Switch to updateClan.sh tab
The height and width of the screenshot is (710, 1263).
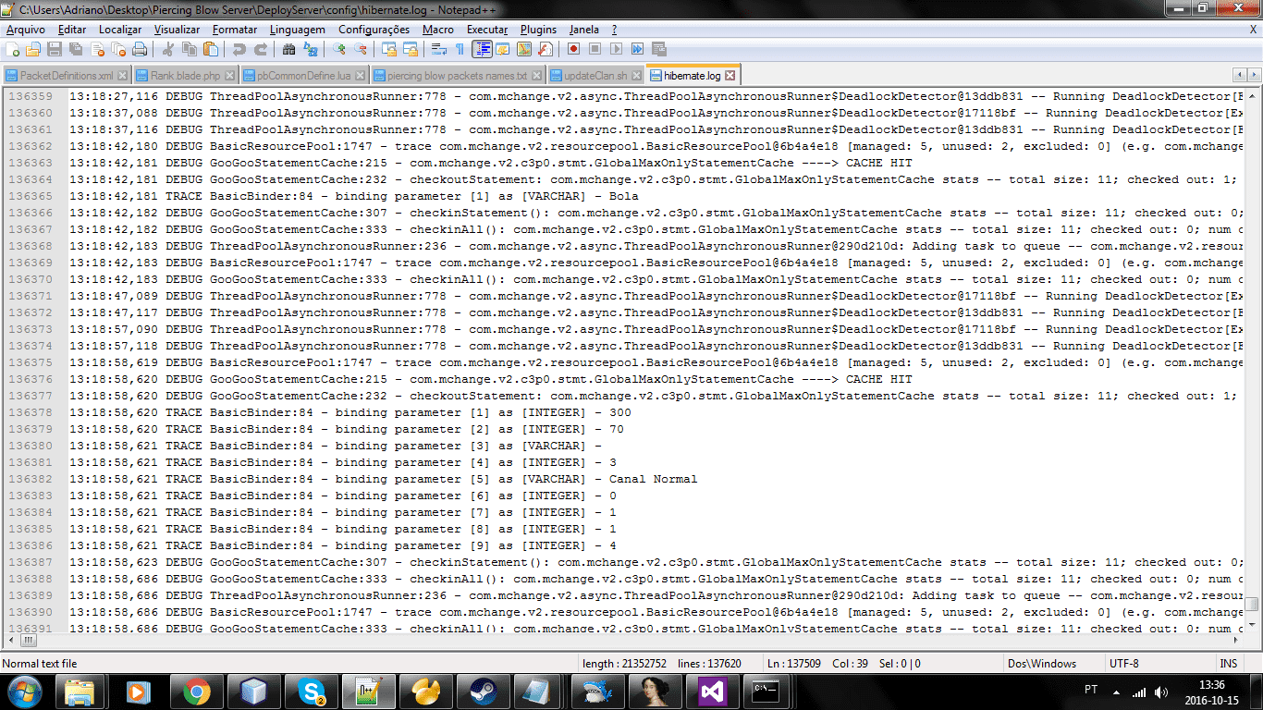click(595, 76)
